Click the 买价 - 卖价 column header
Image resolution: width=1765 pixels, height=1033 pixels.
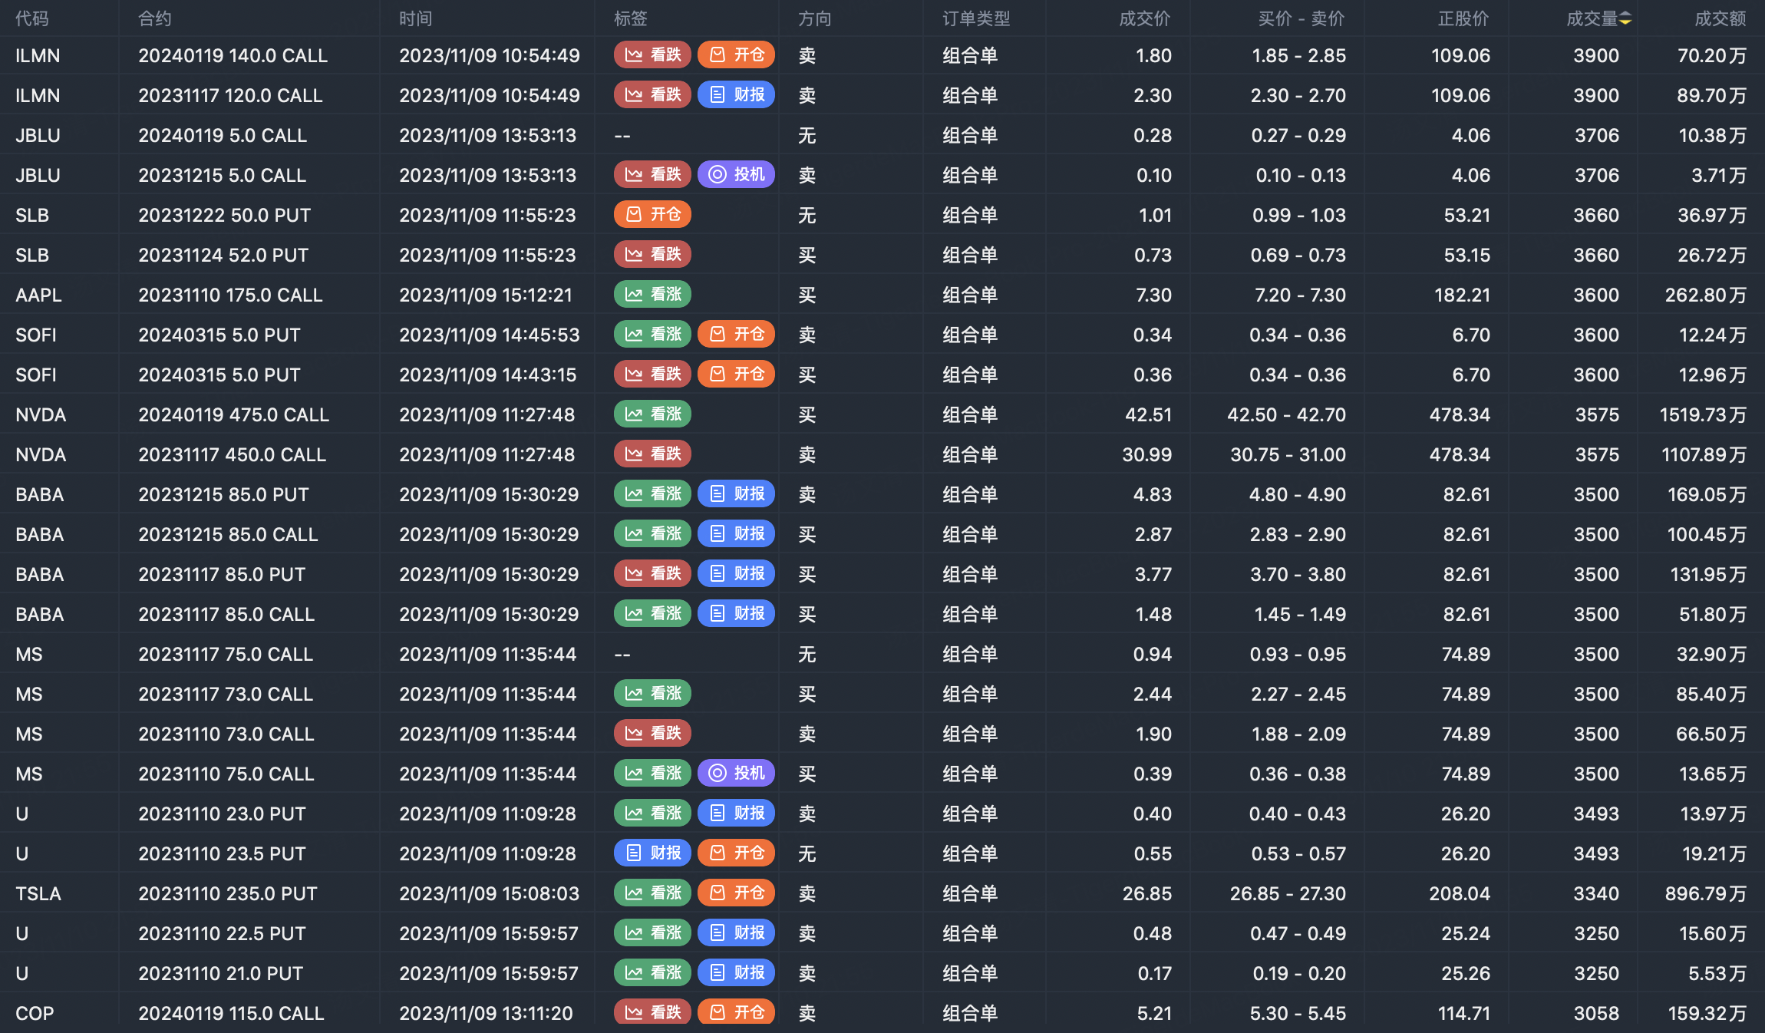[1301, 18]
